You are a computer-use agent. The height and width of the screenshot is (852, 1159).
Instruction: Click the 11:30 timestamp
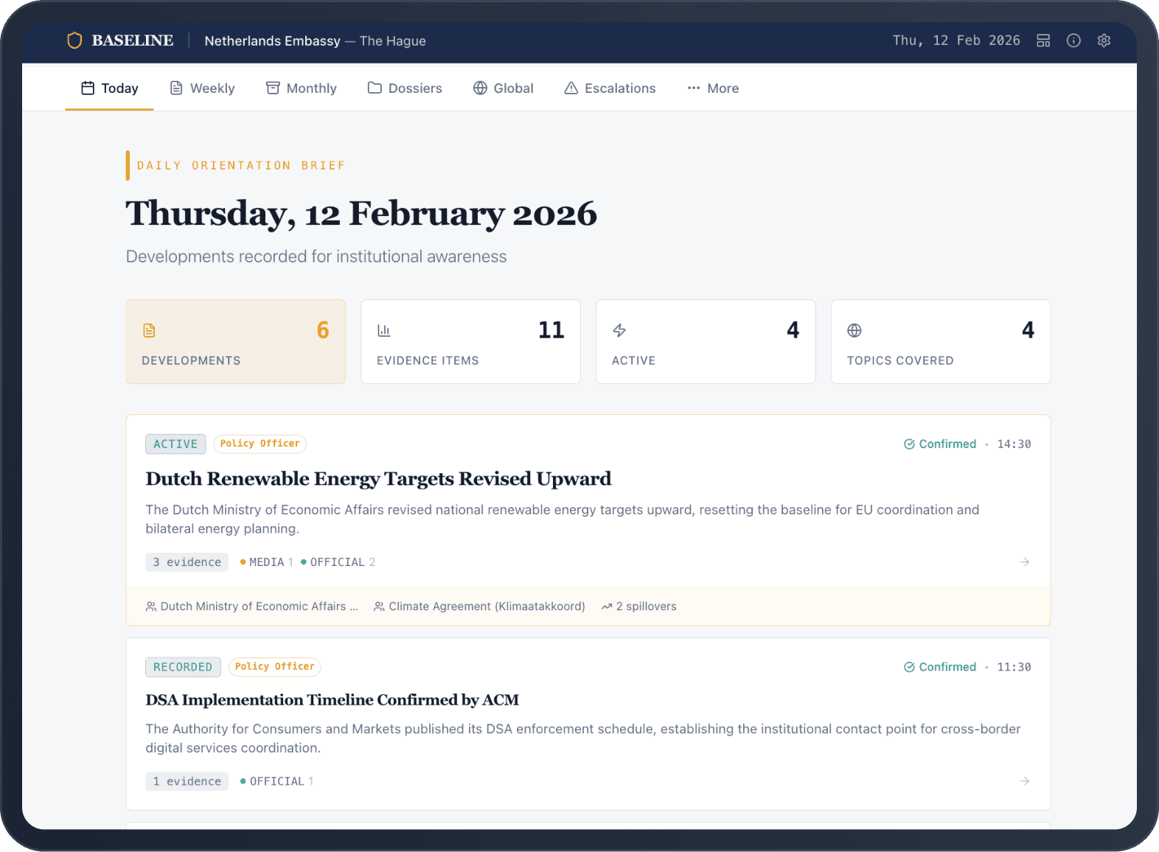[x=1014, y=667]
